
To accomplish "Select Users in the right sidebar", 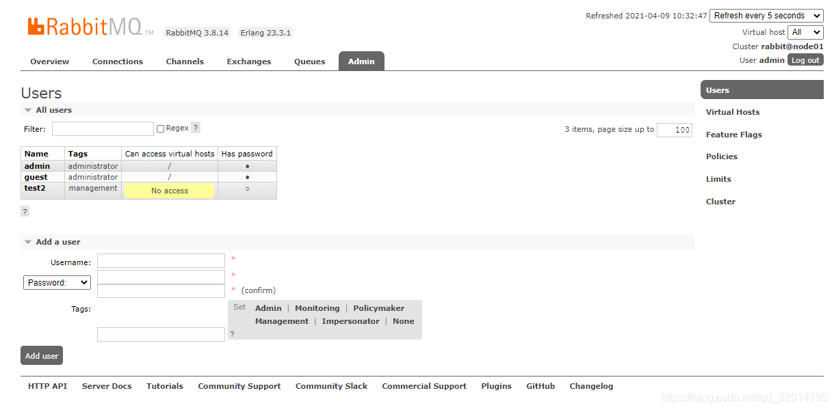I will [x=762, y=90].
